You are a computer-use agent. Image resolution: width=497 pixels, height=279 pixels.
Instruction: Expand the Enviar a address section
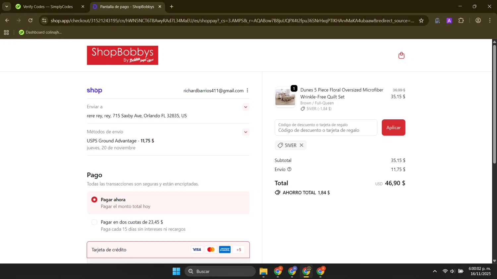tap(246, 107)
